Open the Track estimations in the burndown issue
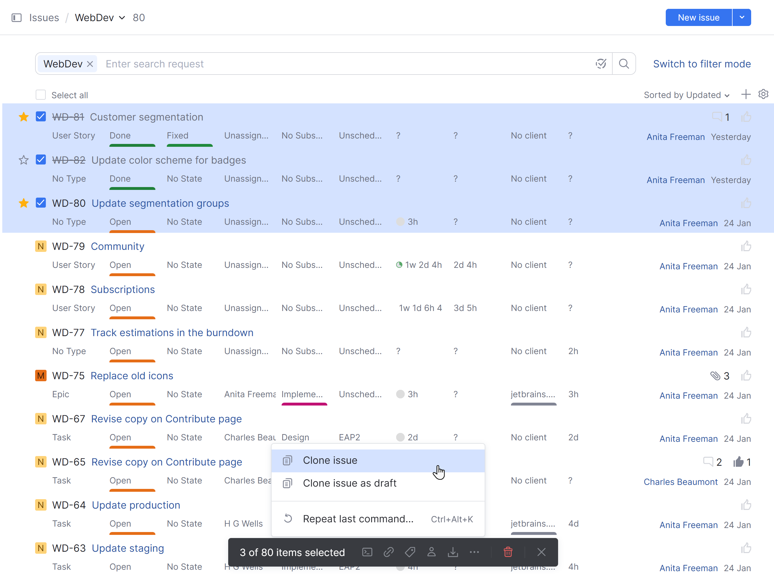This screenshot has width=774, height=574. coord(172,332)
